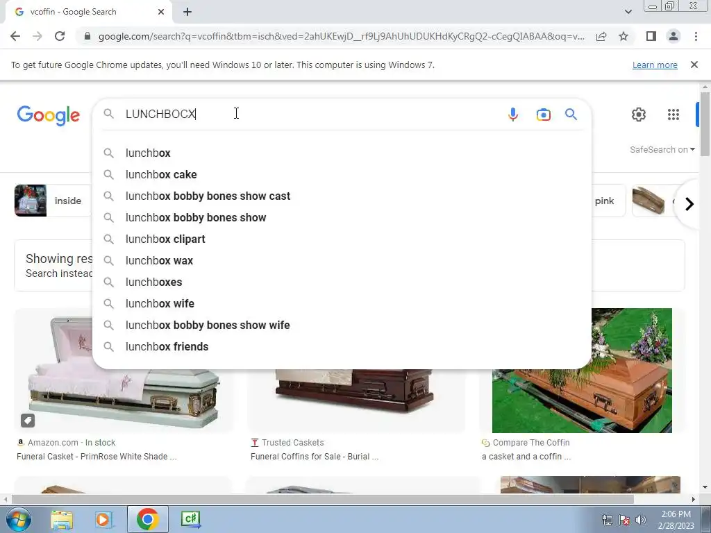Pick the 'lunchbox friends' suggestion
Image resolution: width=711 pixels, height=533 pixels.
(x=342, y=347)
